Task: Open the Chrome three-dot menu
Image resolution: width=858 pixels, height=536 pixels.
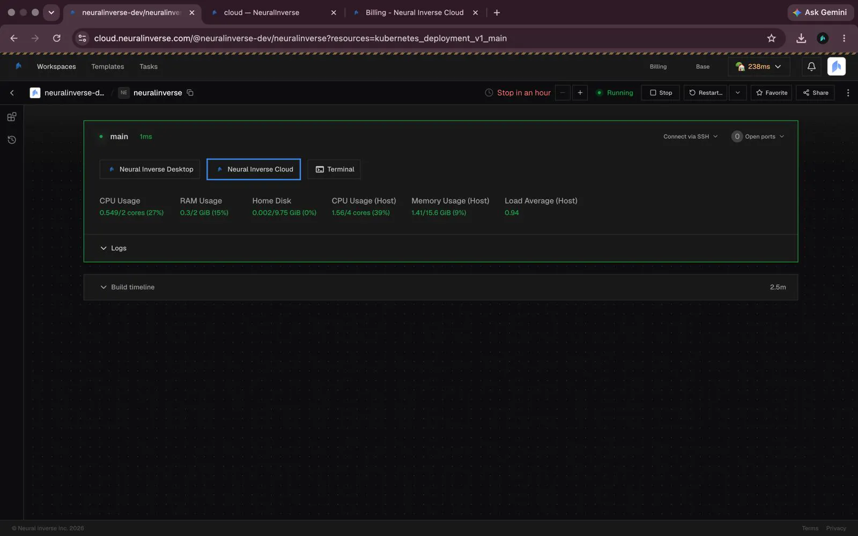Action: (x=844, y=38)
